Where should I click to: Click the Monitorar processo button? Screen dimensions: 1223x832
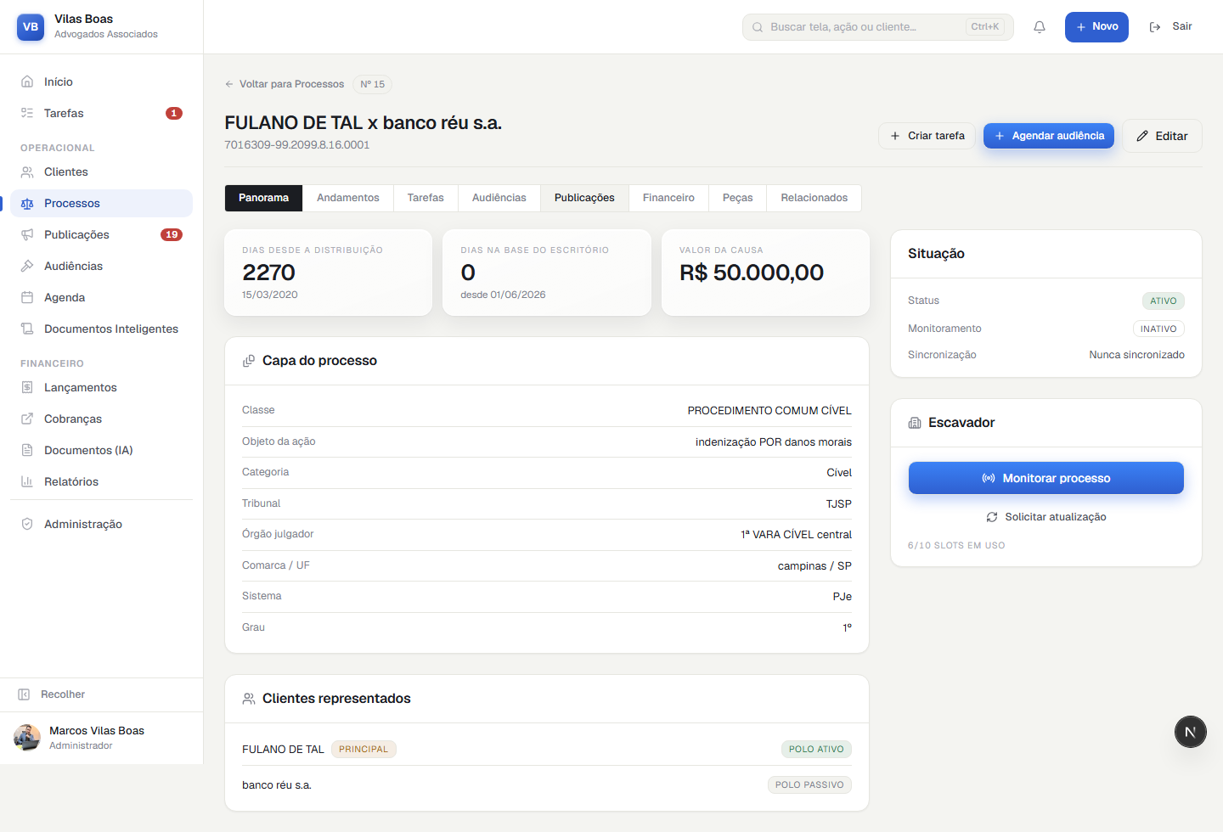(x=1046, y=478)
